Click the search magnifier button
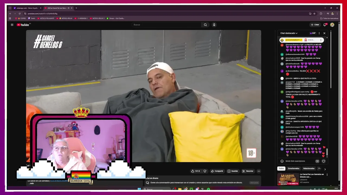347x195 pixels. point(205,25)
